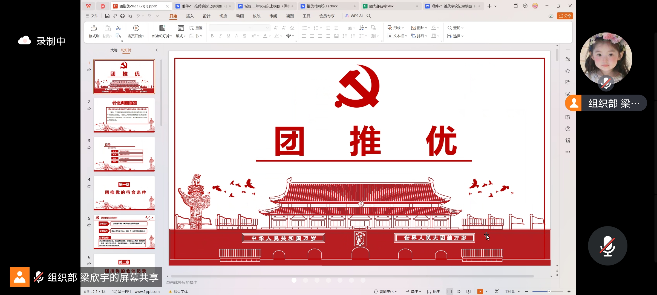
Task: Click the Reading view book icon in status bar
Action: (468, 291)
